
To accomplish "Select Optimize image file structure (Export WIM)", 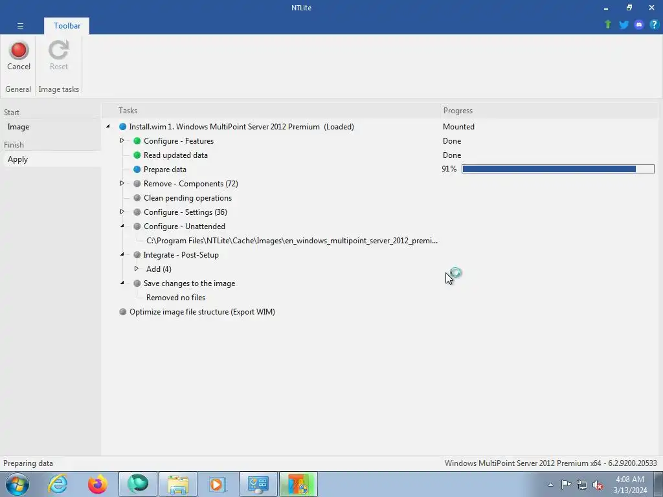I will point(202,312).
